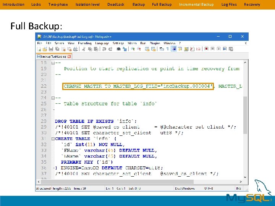Toggle the Function List icon
The image size is (275, 206).
(192, 49)
